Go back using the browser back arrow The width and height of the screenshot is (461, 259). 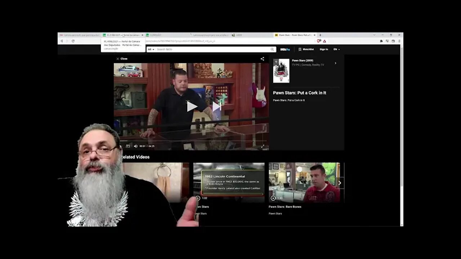[x=62, y=41]
